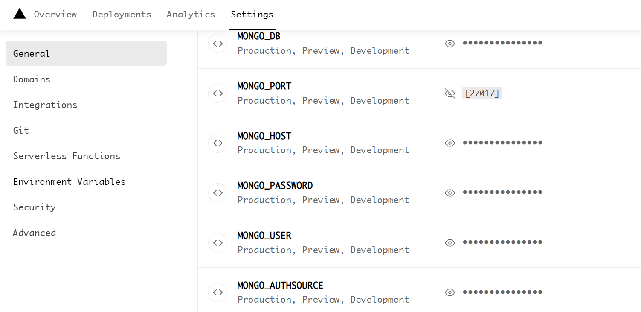Open the code icon beside MONGO_DB

218,43
